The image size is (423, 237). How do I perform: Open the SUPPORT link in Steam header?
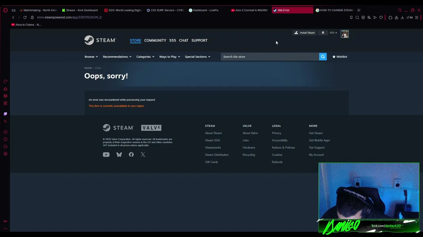[x=200, y=40]
